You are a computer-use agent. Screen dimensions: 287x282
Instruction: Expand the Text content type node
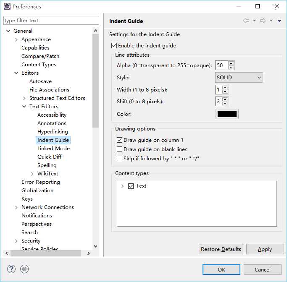(x=122, y=186)
